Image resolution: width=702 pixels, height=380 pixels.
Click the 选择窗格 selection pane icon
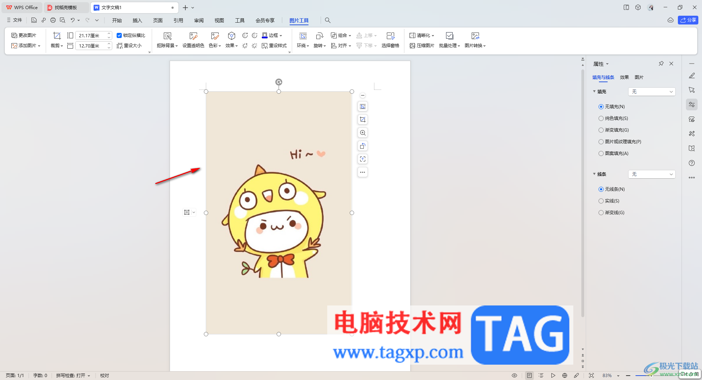(x=390, y=36)
